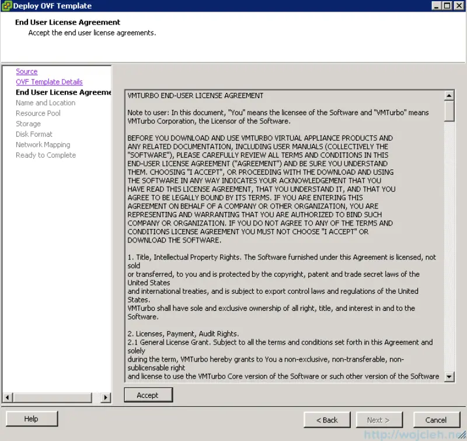Click the Disk Format step
This screenshot has height=441, width=467.
(x=34, y=134)
